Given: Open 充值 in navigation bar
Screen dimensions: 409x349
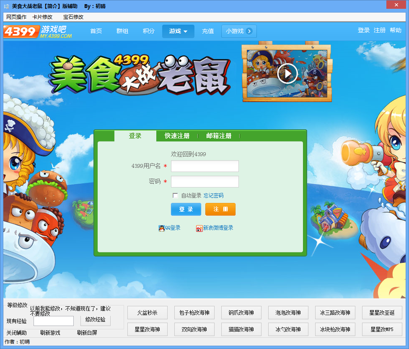Looking at the screenshot, I should click(x=207, y=31).
